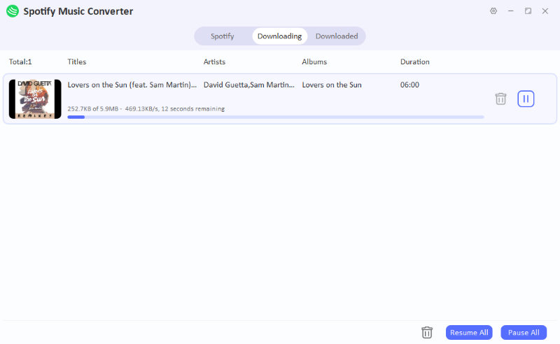Viewport: 560px width, 344px height.
Task: Click the David Guetta album art thumbnail
Action: click(35, 99)
